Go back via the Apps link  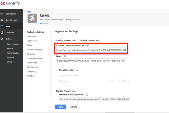(x=29, y=12)
